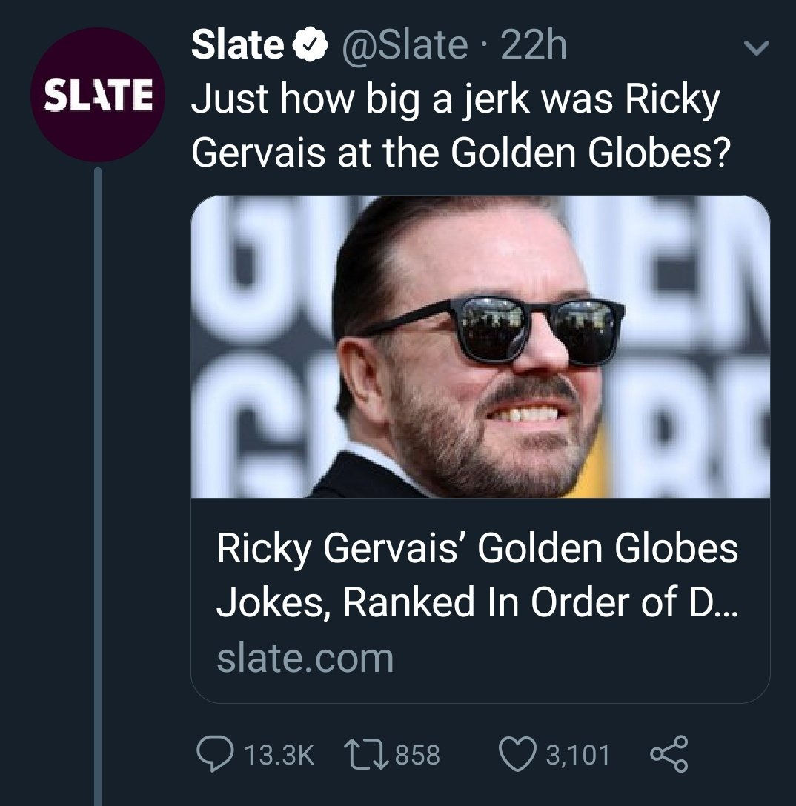Open the Slate display name profile link
Screen dimensions: 796x806
[x=237, y=47]
